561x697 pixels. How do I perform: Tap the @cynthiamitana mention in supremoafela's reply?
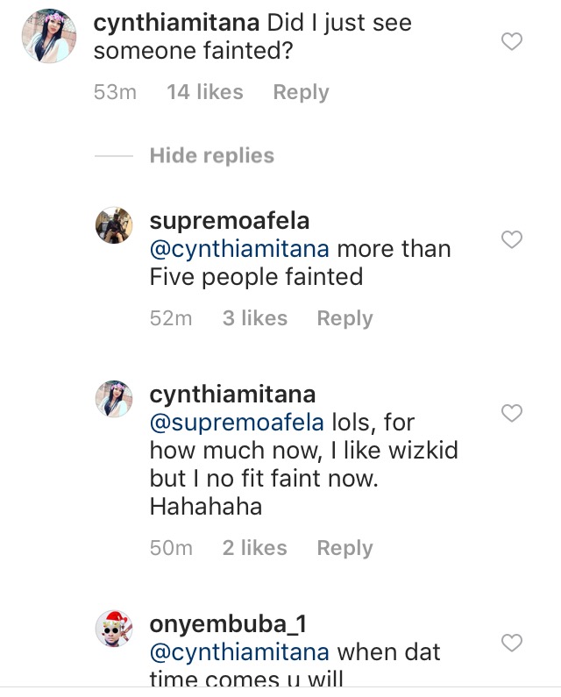(x=239, y=249)
